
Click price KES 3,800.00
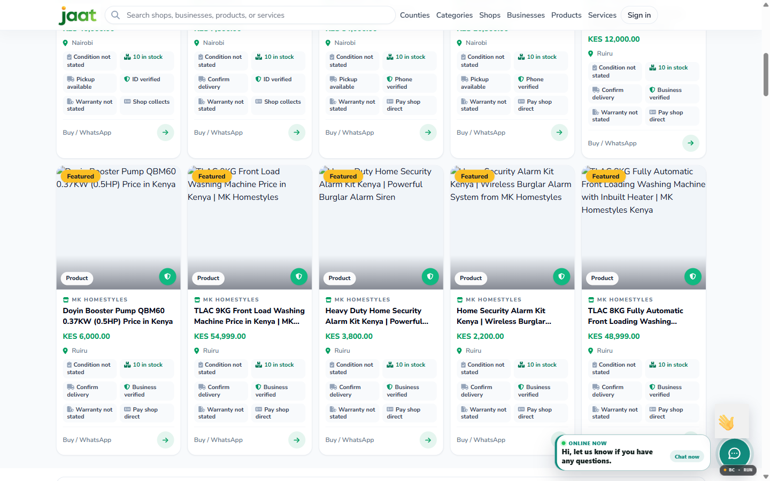click(349, 336)
